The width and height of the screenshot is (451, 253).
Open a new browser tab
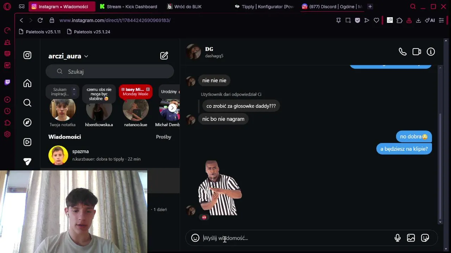(370, 7)
